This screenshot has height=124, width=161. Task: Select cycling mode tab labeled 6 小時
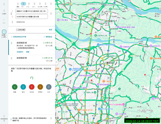pyautogui.click(x=45, y=4)
